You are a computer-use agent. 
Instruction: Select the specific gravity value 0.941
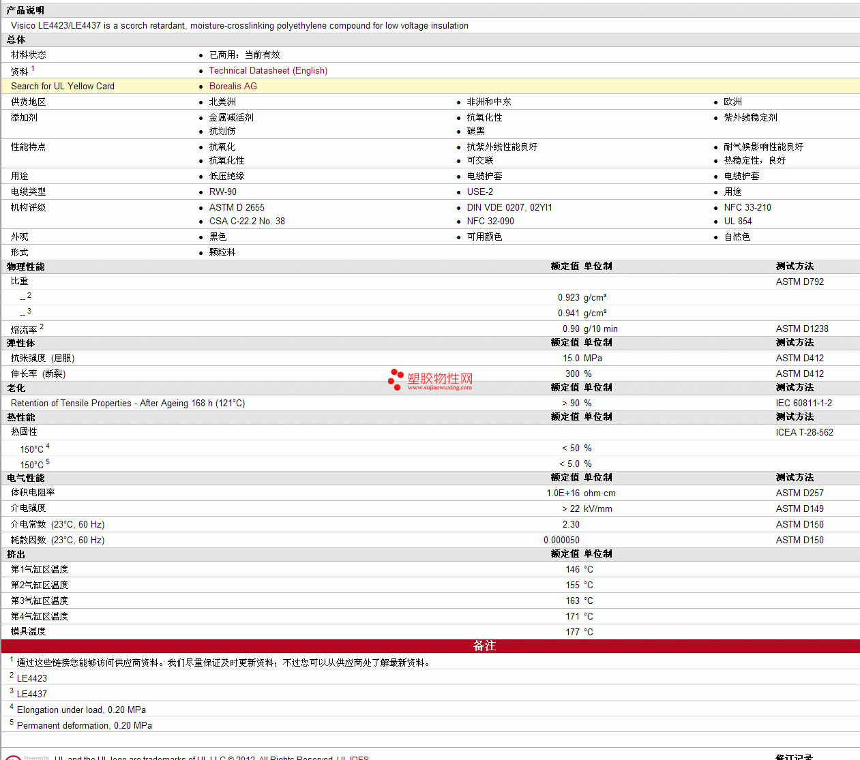point(569,314)
